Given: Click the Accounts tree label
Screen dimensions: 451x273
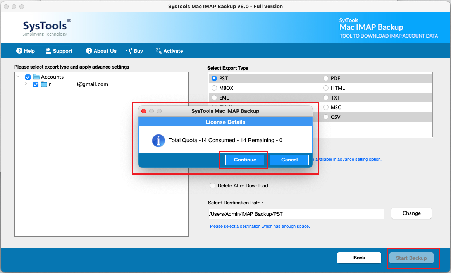Looking at the screenshot, I should (x=52, y=77).
